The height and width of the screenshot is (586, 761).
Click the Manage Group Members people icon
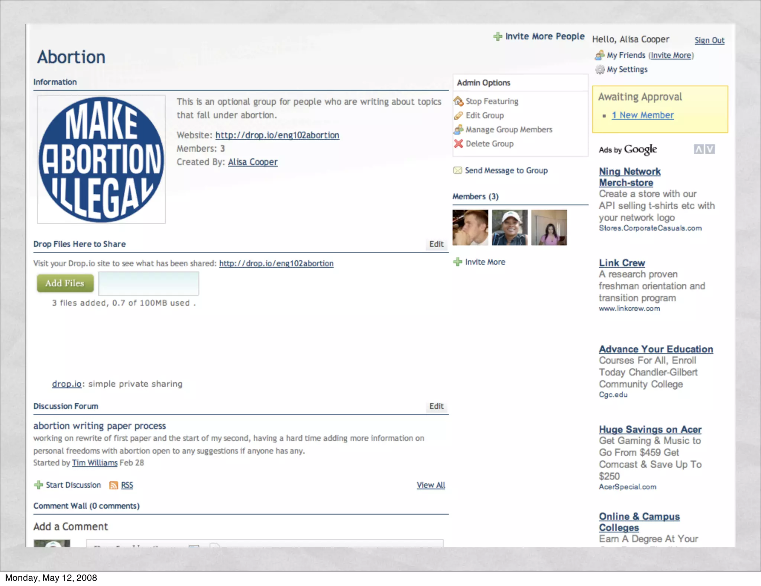click(x=459, y=129)
